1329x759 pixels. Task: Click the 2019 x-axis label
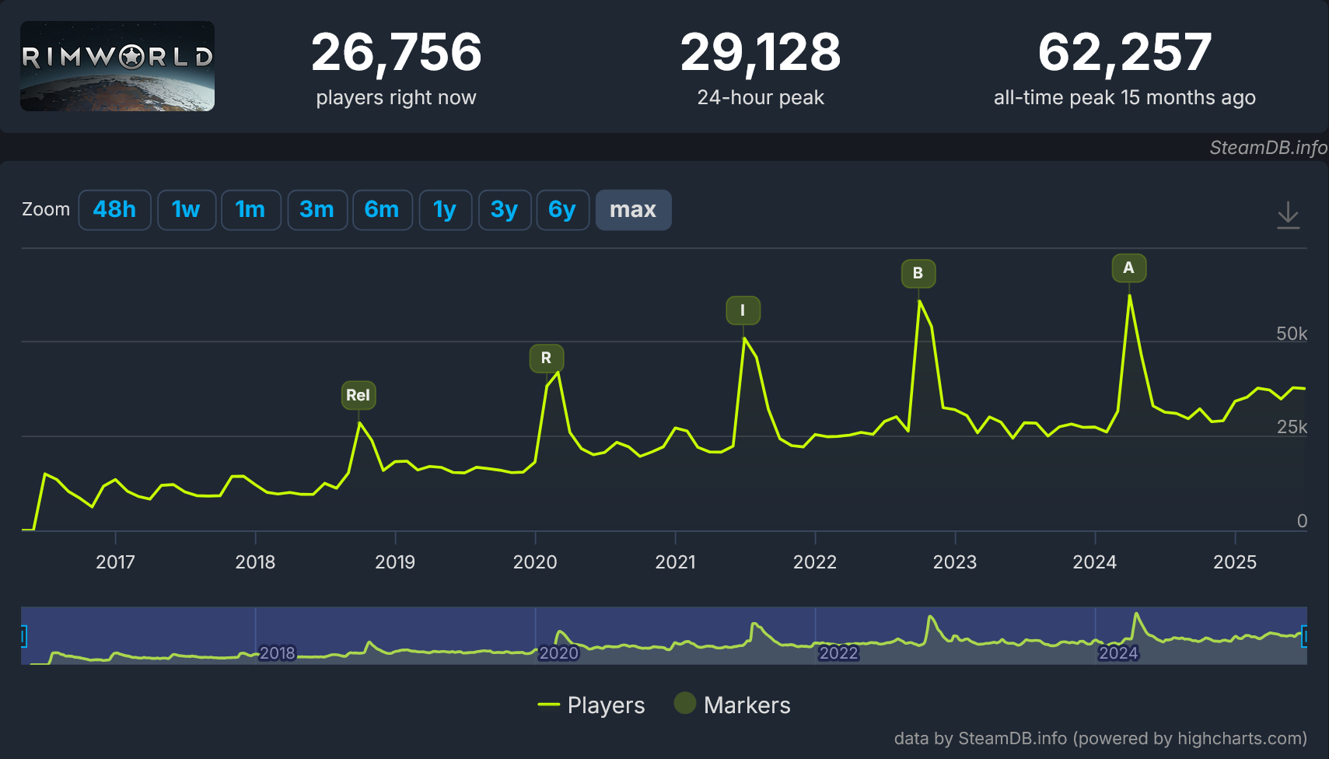395,562
